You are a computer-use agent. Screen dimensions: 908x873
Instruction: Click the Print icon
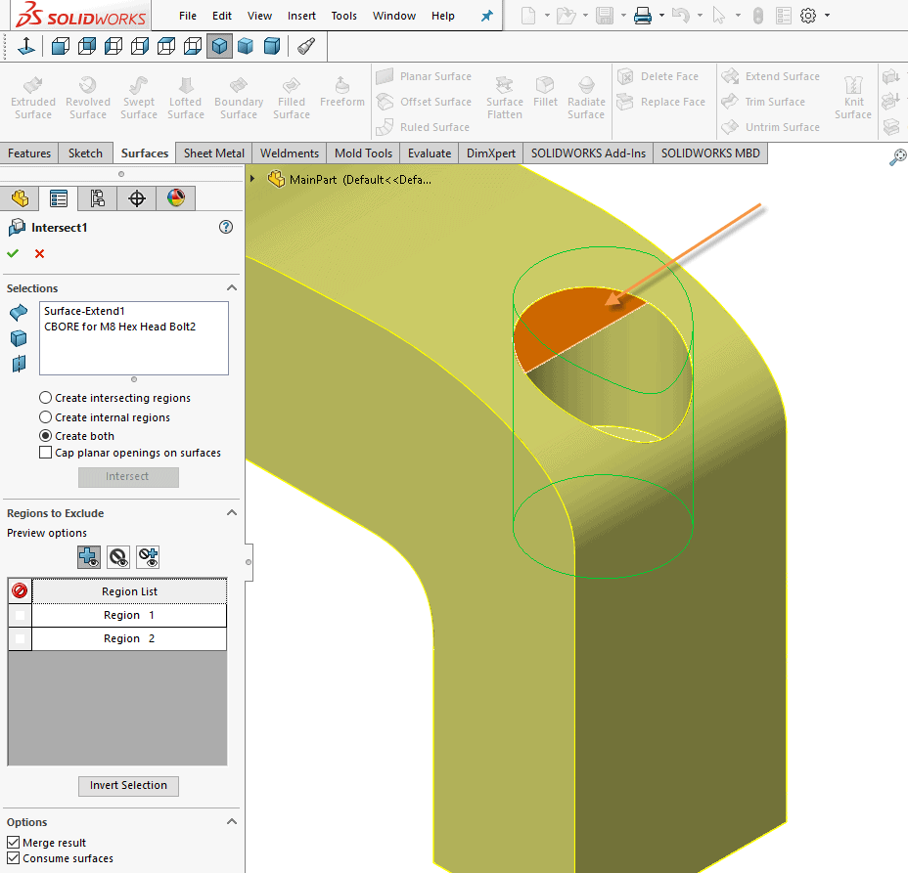(x=642, y=16)
